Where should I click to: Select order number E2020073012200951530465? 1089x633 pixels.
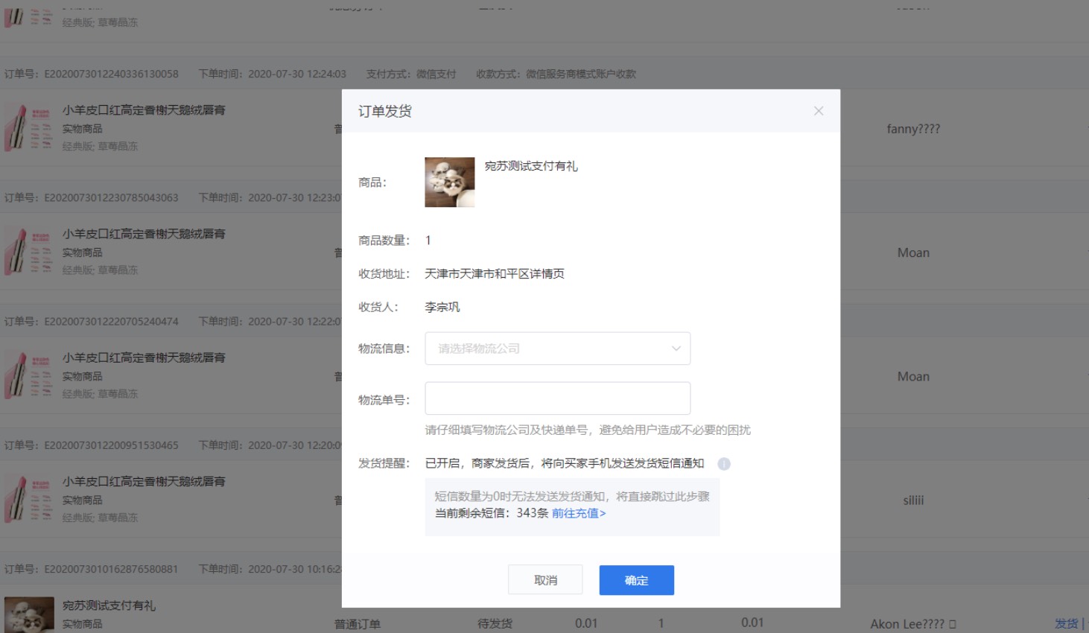[x=112, y=445]
